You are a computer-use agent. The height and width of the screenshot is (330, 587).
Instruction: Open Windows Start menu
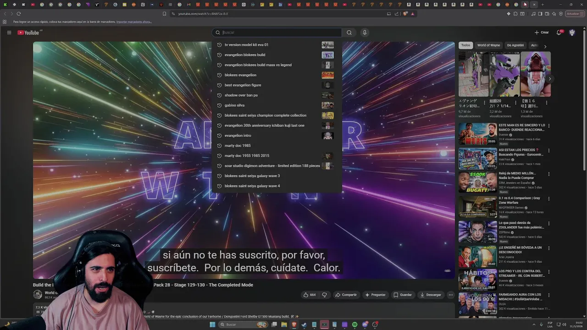[x=212, y=324]
